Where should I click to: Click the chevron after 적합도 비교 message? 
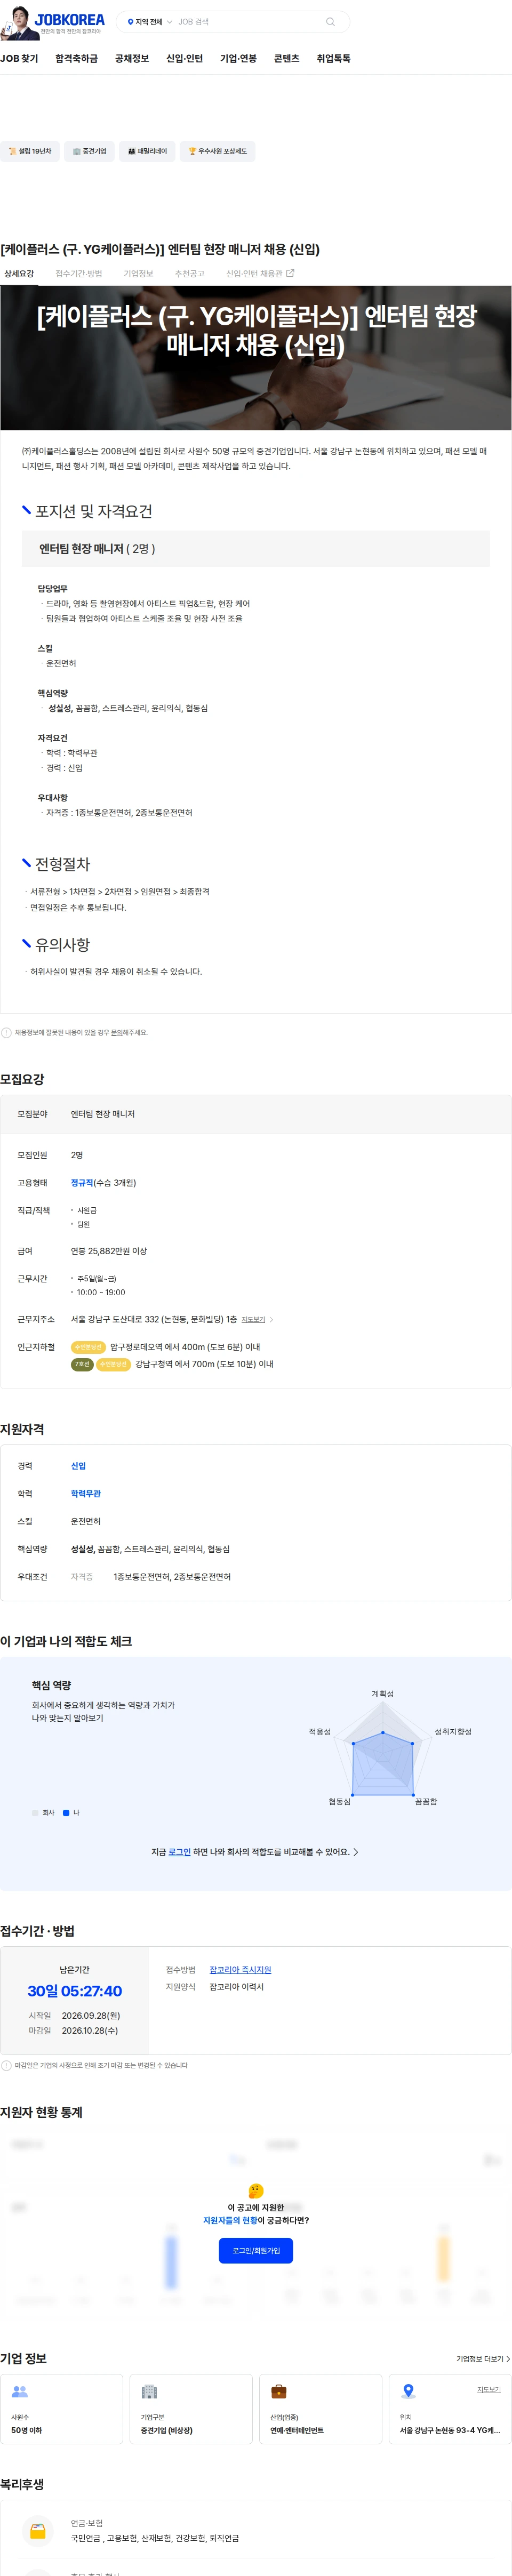[x=356, y=1851]
